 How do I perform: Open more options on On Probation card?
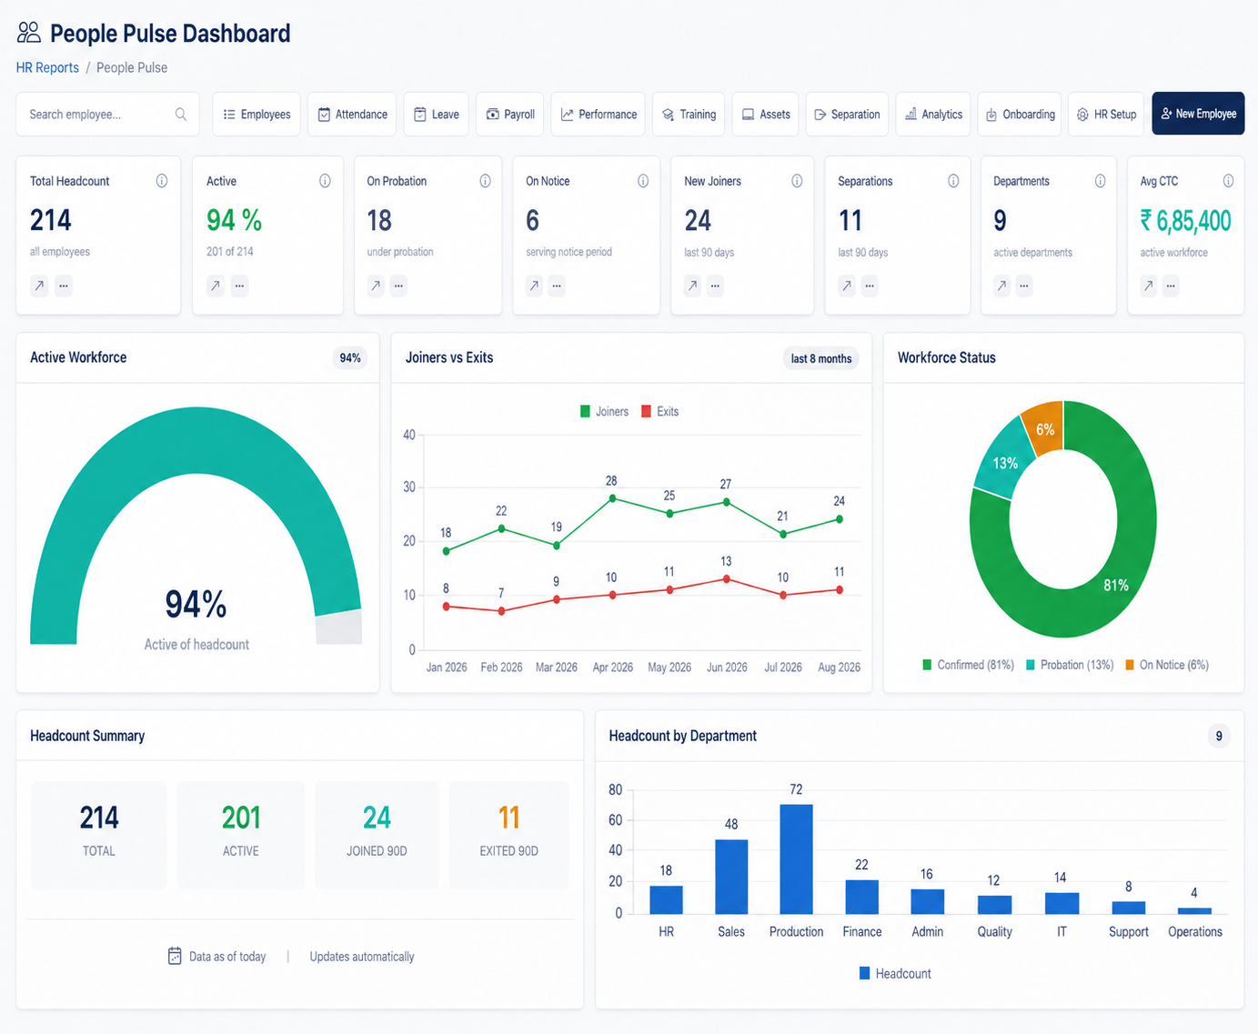[398, 286]
